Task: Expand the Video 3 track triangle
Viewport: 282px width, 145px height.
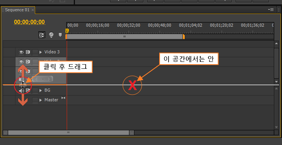Action: point(41,52)
